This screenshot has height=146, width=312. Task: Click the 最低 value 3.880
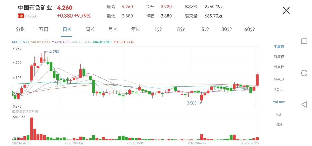click(x=127, y=16)
